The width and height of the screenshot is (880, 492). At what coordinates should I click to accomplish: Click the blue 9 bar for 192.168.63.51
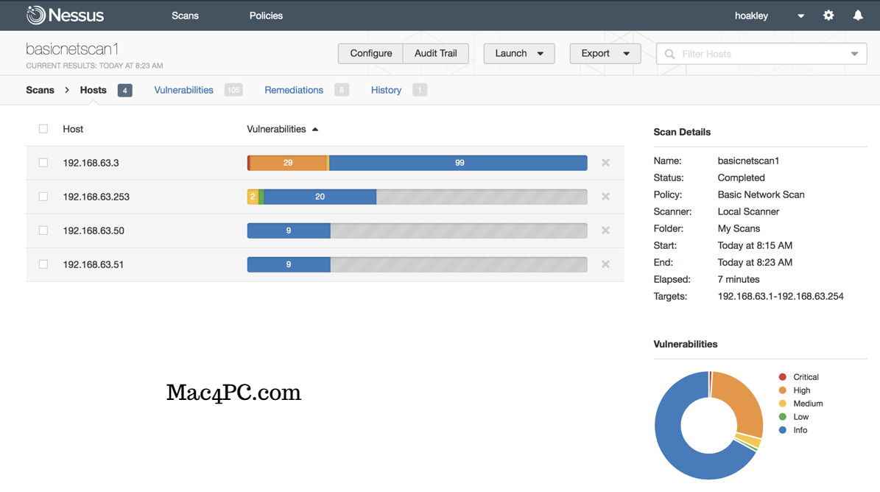tap(289, 264)
